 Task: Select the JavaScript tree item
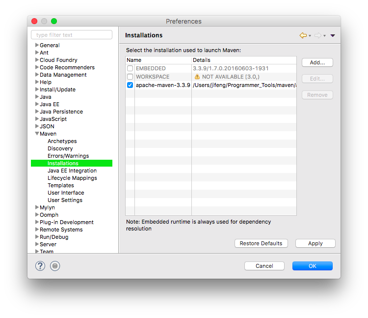point(53,119)
